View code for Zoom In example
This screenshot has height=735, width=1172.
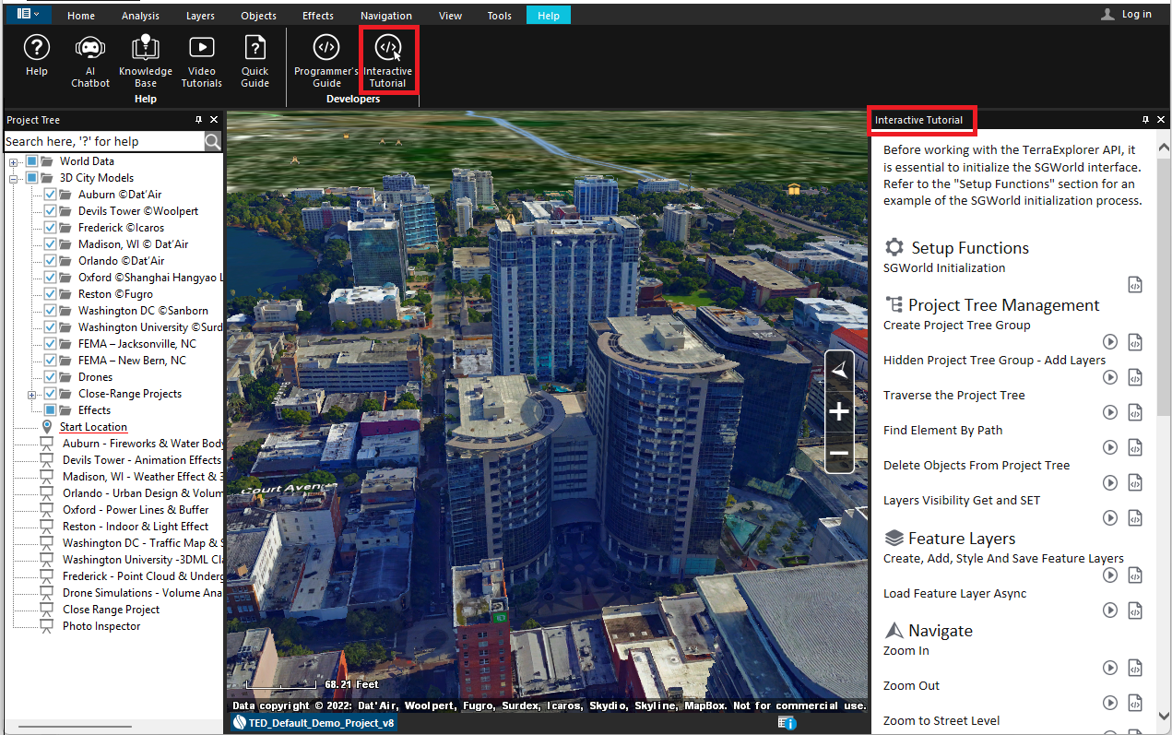click(1135, 668)
